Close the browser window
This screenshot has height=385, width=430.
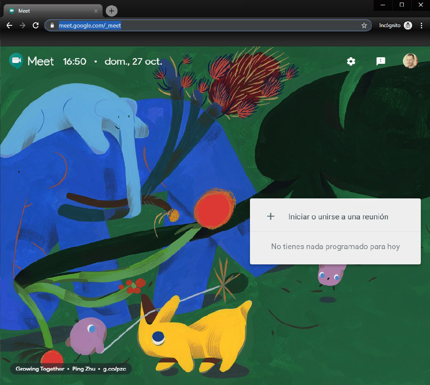pyautogui.click(x=421, y=5)
